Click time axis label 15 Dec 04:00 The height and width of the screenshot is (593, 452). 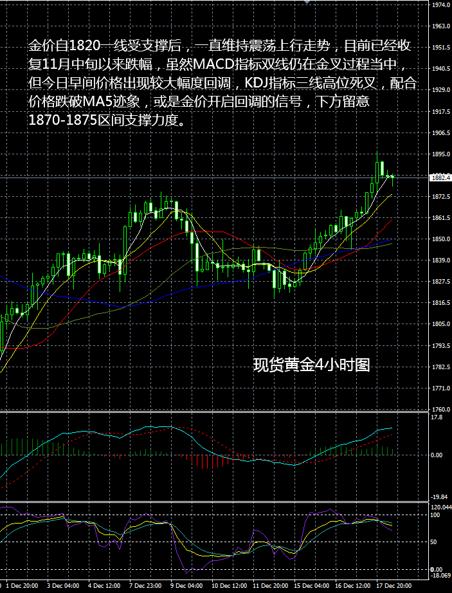pyautogui.click(x=312, y=585)
